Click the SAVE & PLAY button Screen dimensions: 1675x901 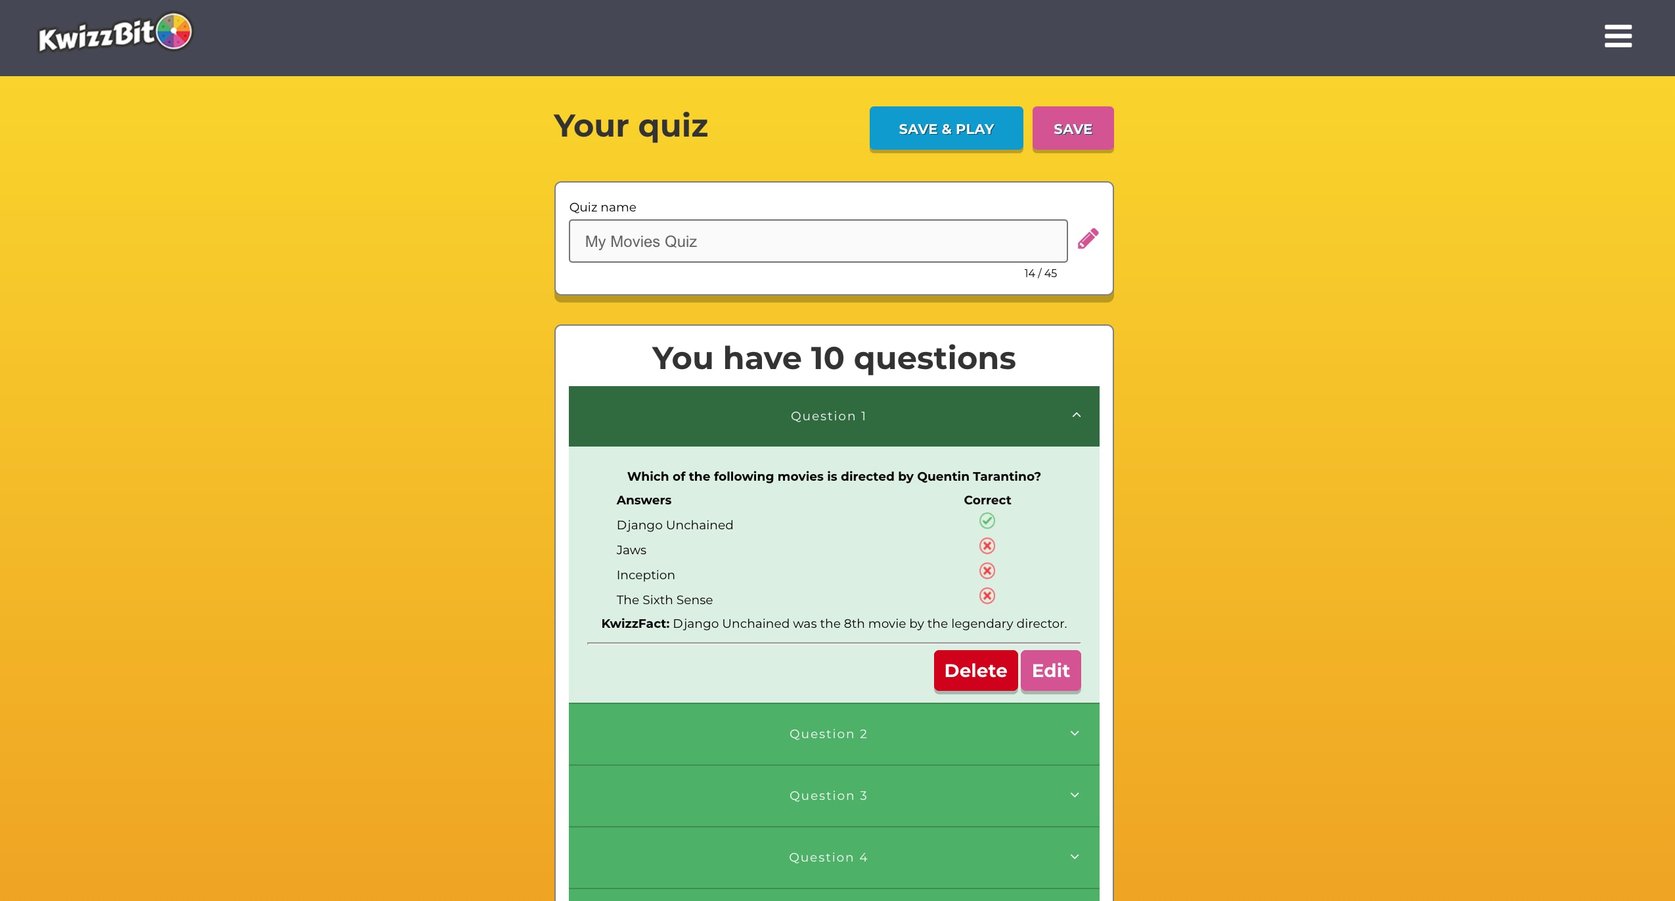tap(946, 129)
